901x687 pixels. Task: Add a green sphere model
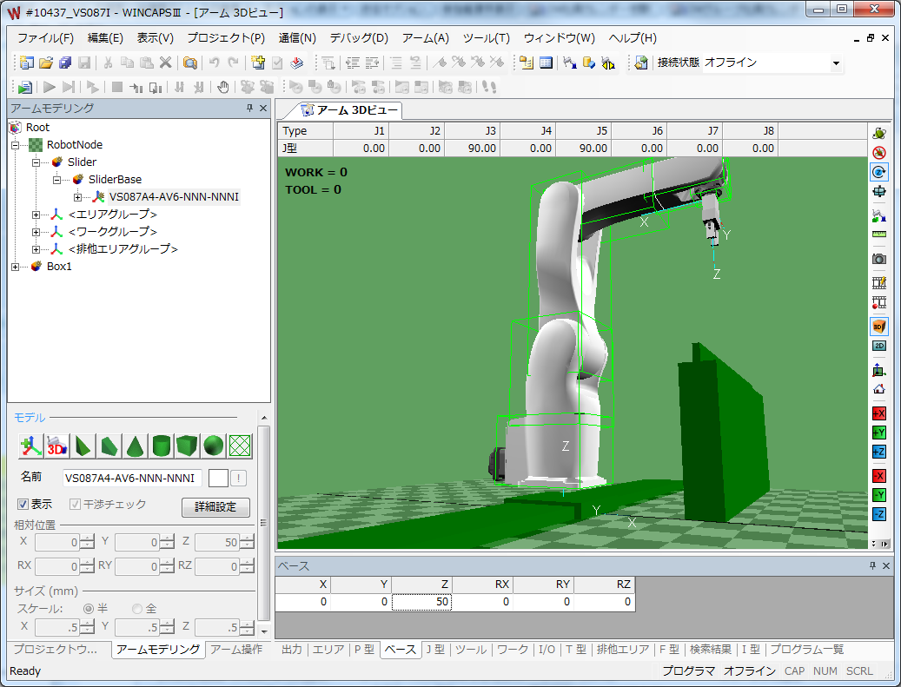[x=213, y=446]
